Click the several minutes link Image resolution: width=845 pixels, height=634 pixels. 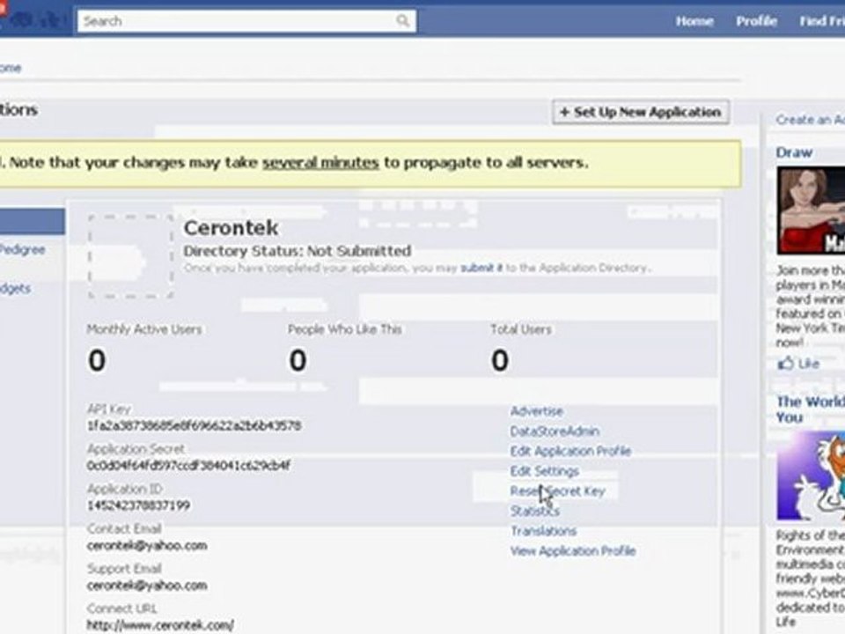pos(320,162)
